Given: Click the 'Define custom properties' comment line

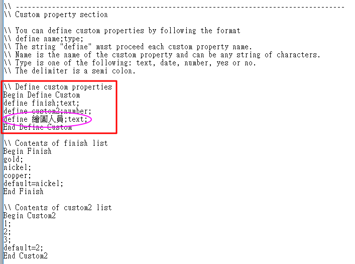Looking at the screenshot, I should pyautogui.click(x=58, y=87).
